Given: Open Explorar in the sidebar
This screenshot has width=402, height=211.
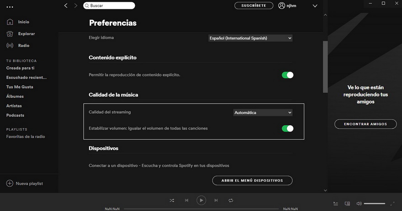Looking at the screenshot, I should click(x=26, y=34).
